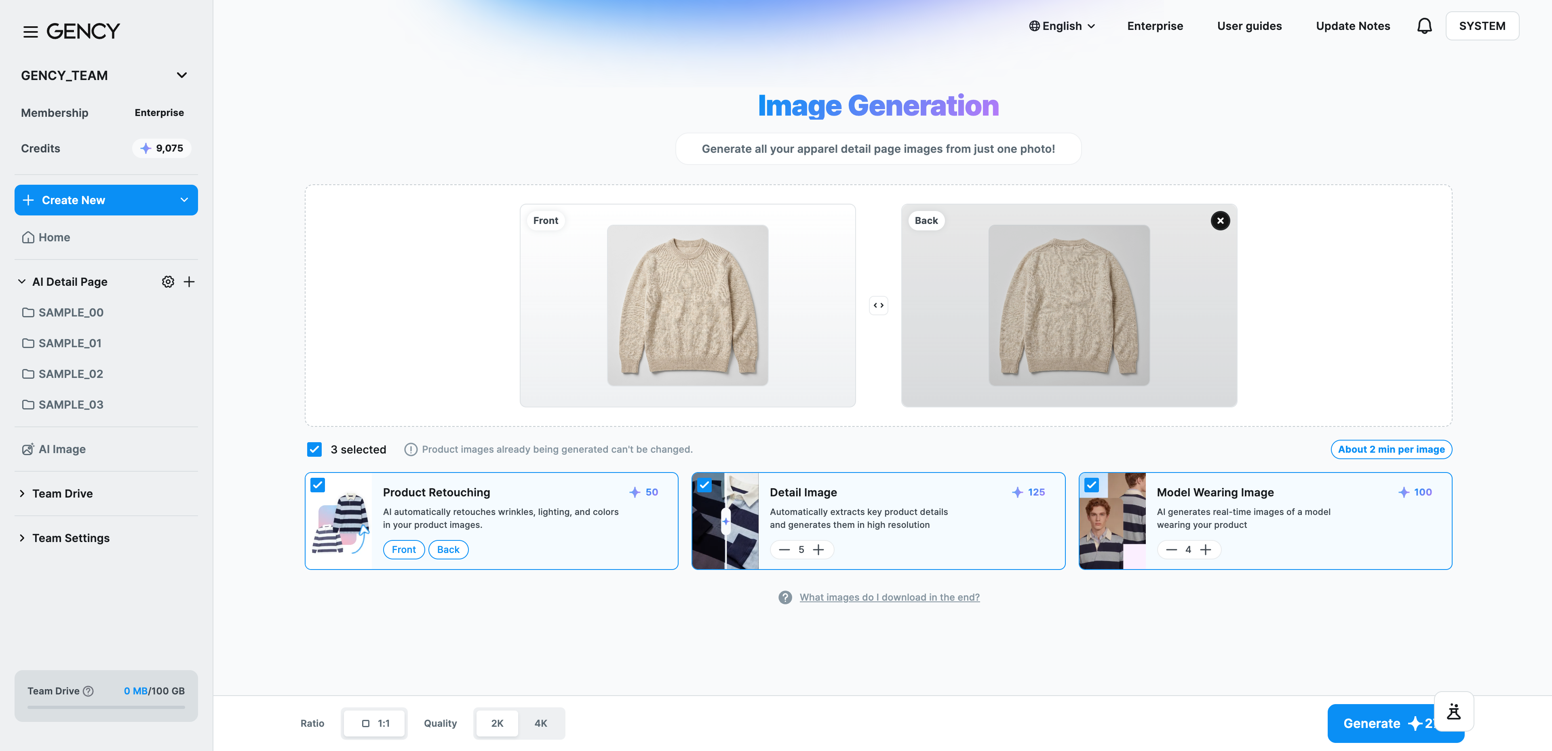This screenshot has width=1552, height=751.
Task: Go to Home in sidebar
Action: click(46, 238)
